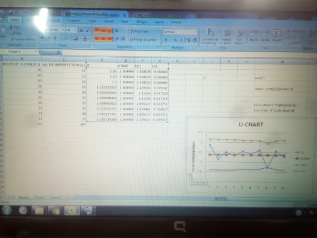Click the Decrease Decimal icon

click(195, 40)
